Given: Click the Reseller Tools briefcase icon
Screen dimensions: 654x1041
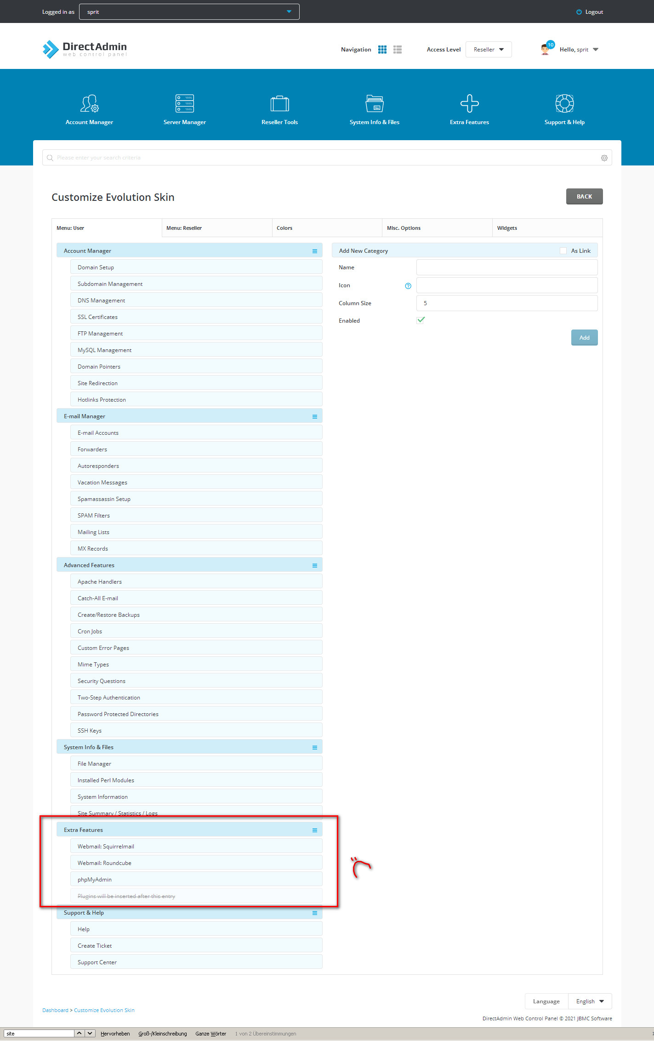Looking at the screenshot, I should [x=279, y=104].
